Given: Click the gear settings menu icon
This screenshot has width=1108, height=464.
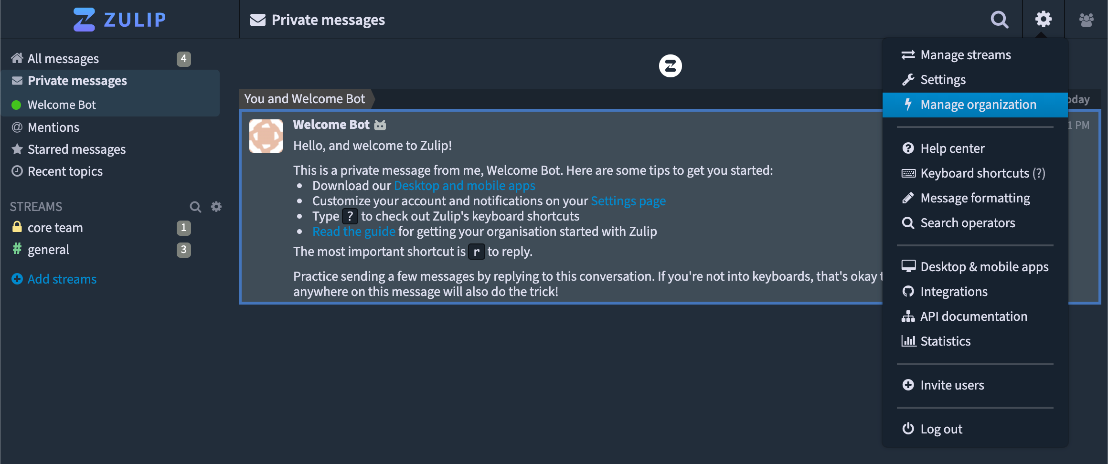Looking at the screenshot, I should tap(1043, 19).
